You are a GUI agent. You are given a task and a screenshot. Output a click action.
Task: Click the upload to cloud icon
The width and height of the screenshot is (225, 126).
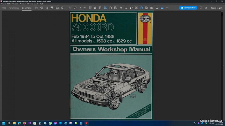[47, 8]
